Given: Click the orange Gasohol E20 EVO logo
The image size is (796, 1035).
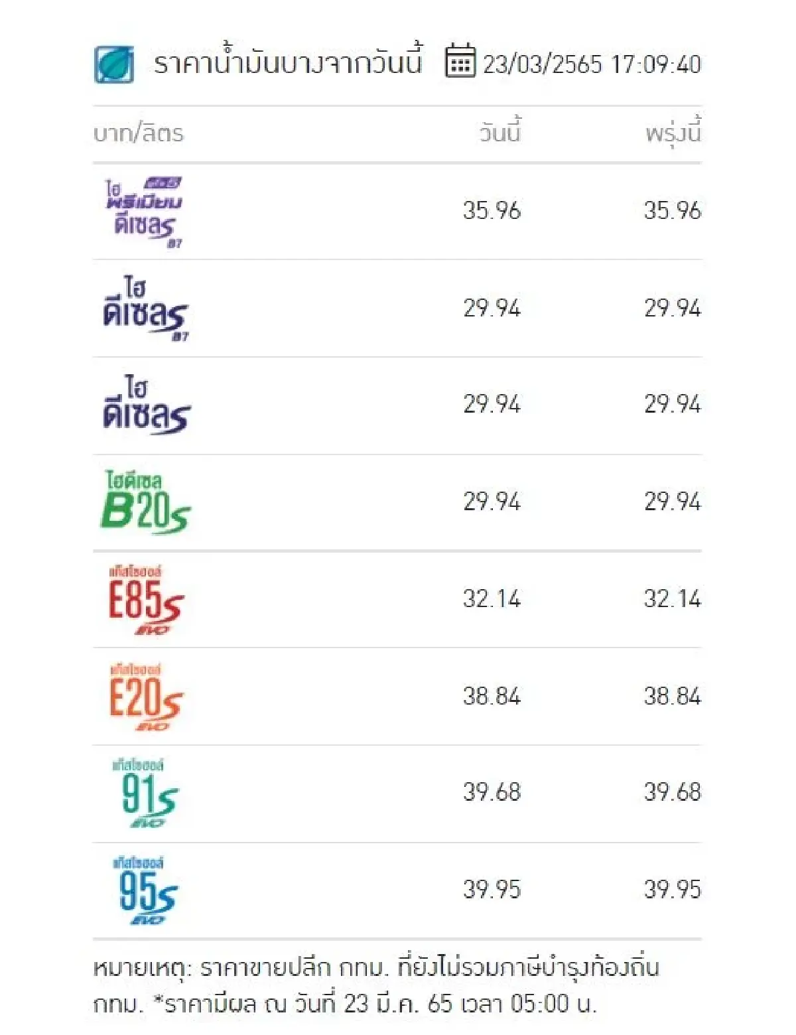Looking at the screenshot, I should [146, 697].
